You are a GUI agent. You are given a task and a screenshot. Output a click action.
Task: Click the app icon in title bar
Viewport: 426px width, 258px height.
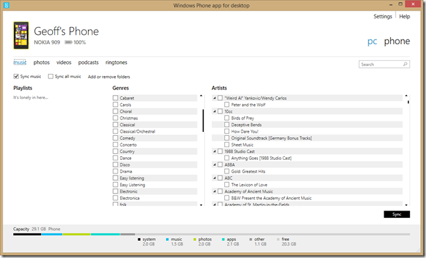[x=6, y=5]
